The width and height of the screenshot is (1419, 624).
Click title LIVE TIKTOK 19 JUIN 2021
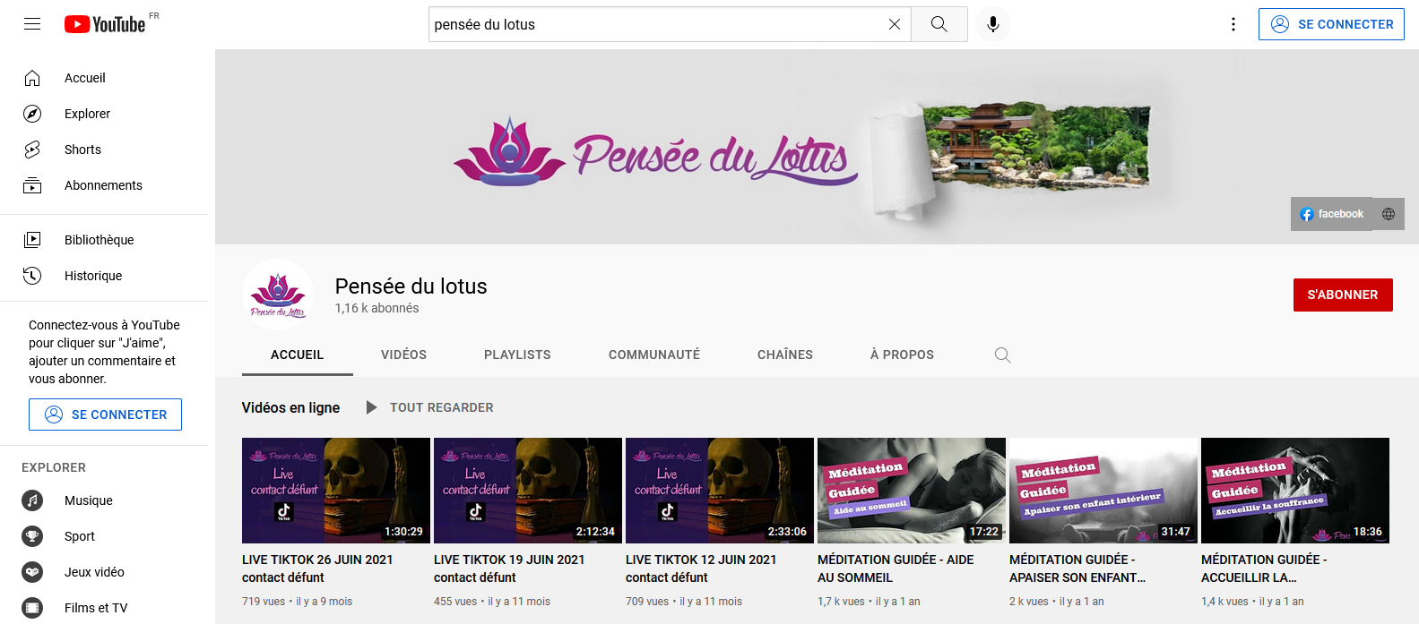(509, 568)
